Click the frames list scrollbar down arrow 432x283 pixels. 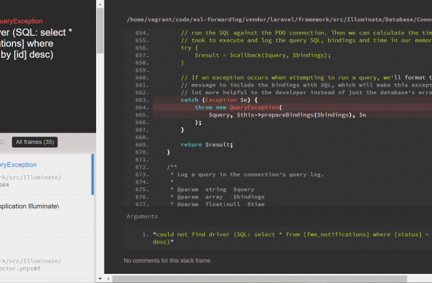coord(100,278)
